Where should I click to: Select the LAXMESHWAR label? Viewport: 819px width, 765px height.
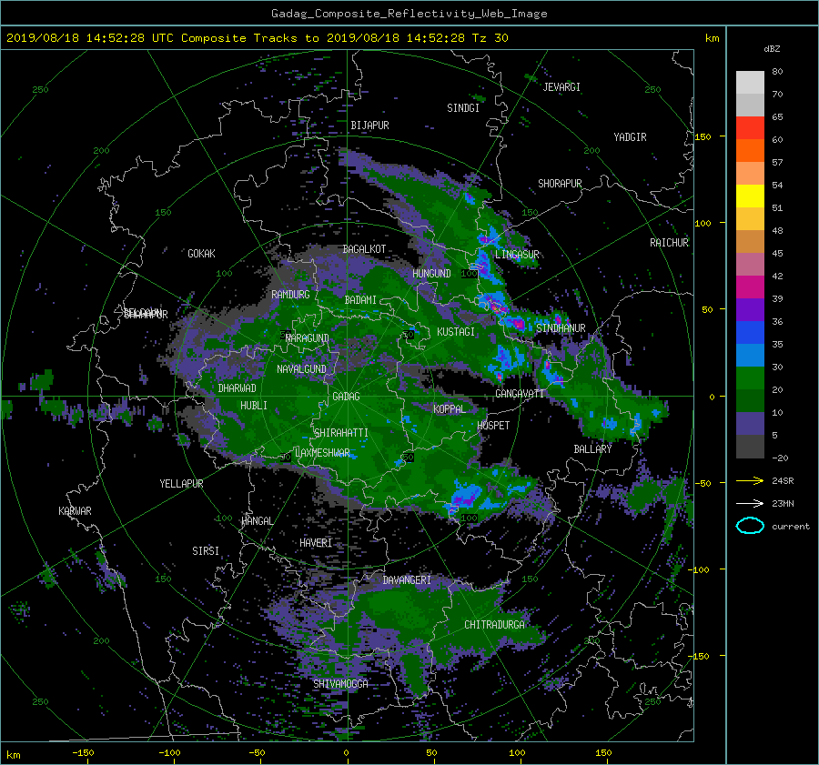click(x=322, y=453)
